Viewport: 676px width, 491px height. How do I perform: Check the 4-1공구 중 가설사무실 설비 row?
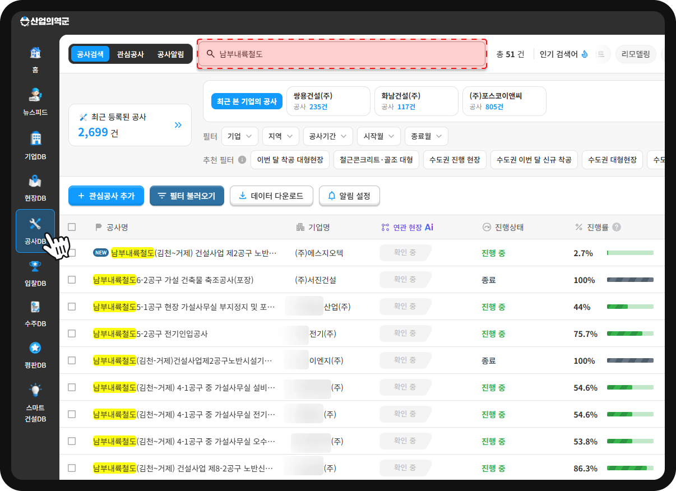point(72,387)
